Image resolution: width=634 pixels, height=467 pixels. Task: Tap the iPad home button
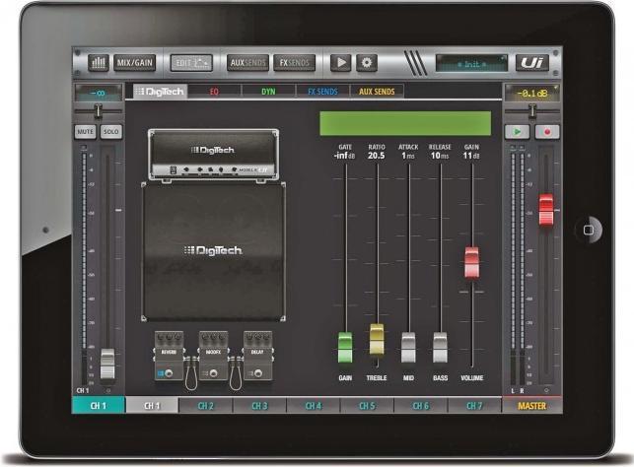(x=589, y=230)
